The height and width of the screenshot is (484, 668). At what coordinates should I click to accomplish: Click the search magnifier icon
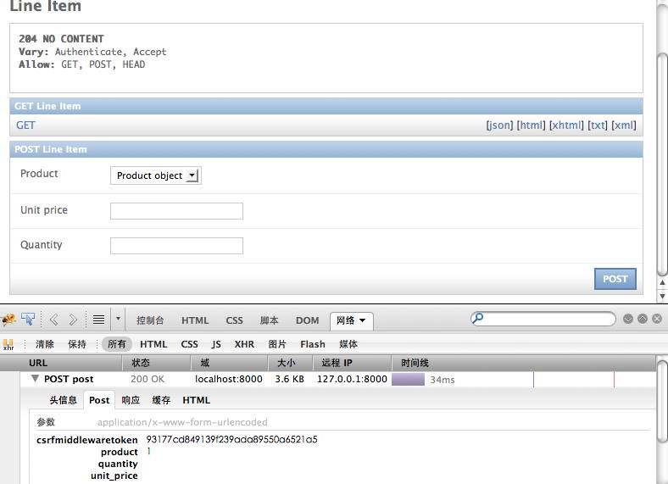click(x=477, y=318)
